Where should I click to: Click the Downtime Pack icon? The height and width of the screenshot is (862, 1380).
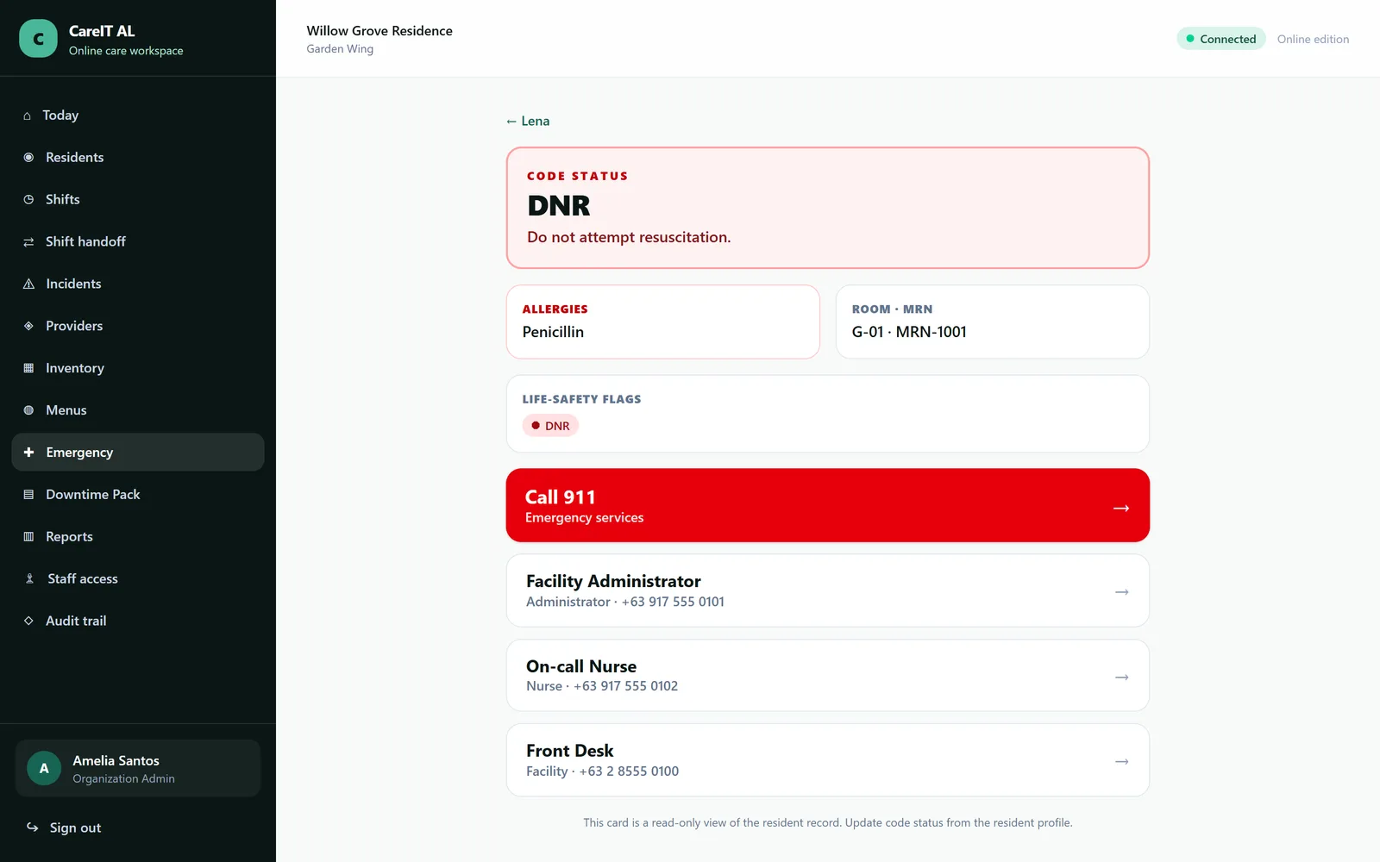pyautogui.click(x=28, y=495)
